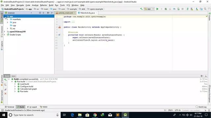Click the class gutter icon beside MainActivity
This screenshot has height=118, width=211.
pos(60,27)
